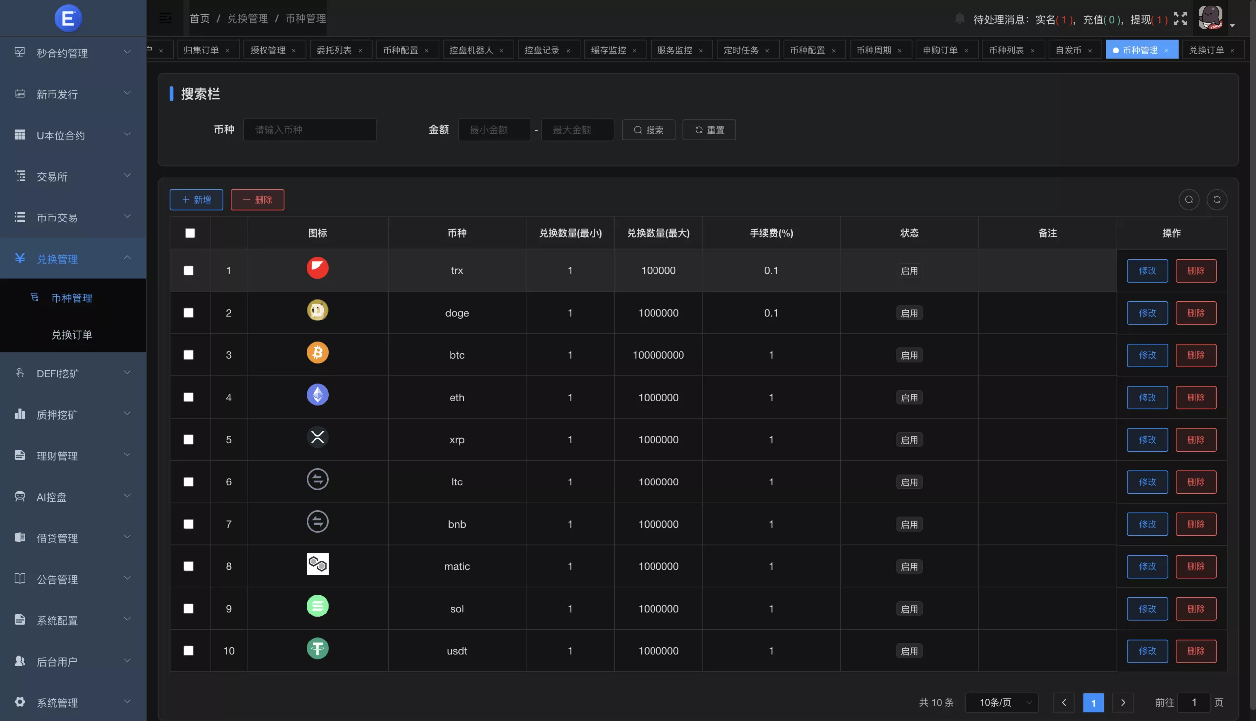Viewport: 1256px width, 721px height.
Task: Click the 新增 button to add a currency
Action: click(196, 200)
